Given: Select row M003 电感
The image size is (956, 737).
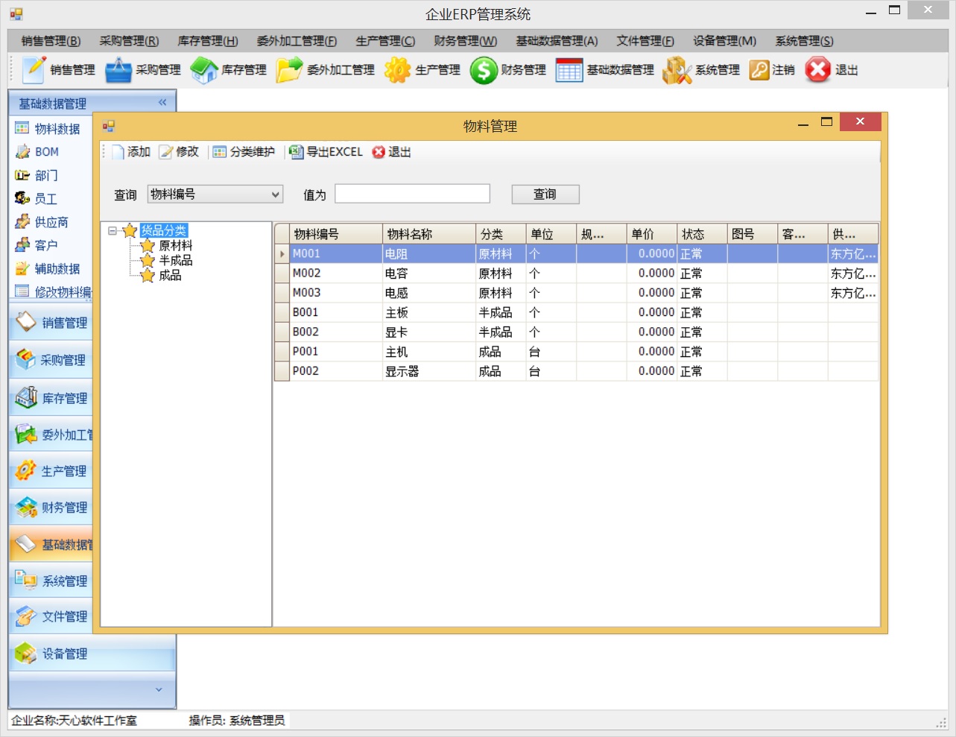Looking at the screenshot, I should click(577, 293).
